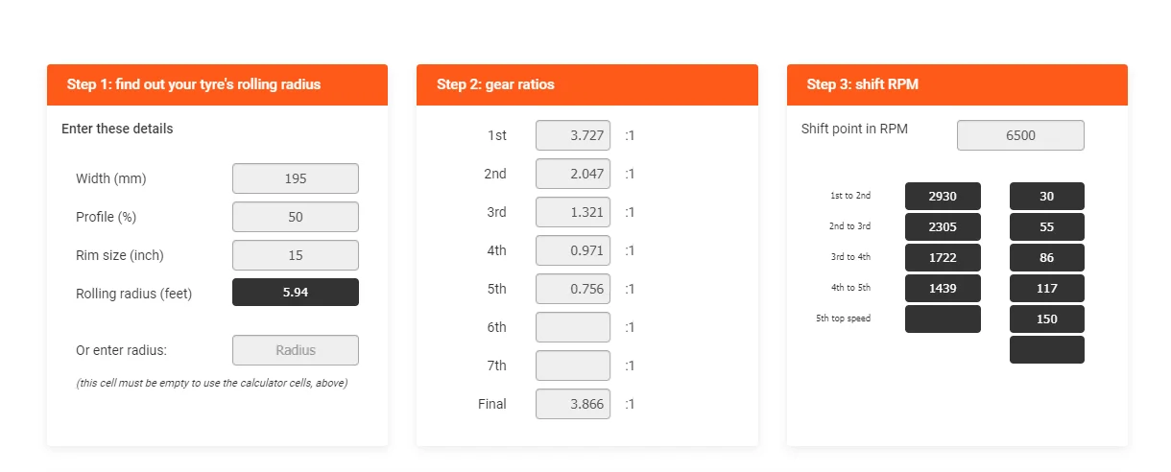The width and height of the screenshot is (1171, 472).
Task: Edit the Final drive ratio field
Action: [573, 404]
